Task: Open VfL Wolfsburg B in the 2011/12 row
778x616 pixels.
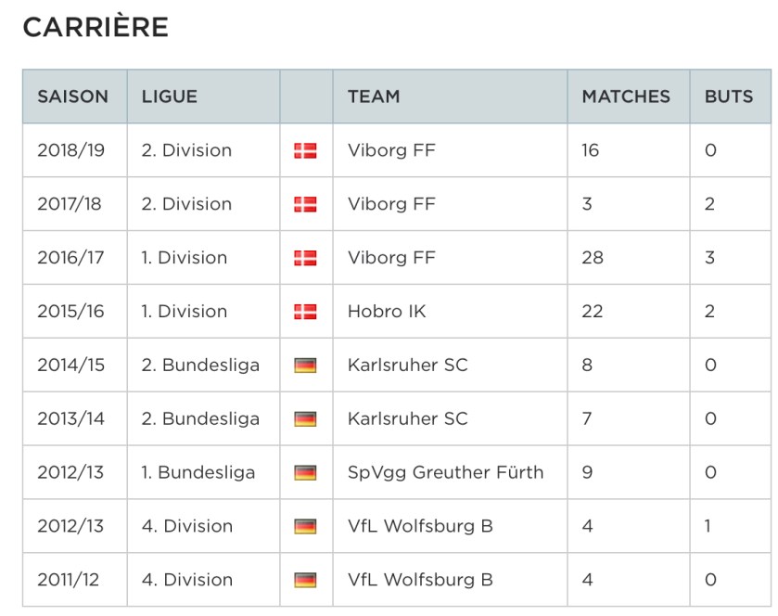Action: [x=420, y=581]
